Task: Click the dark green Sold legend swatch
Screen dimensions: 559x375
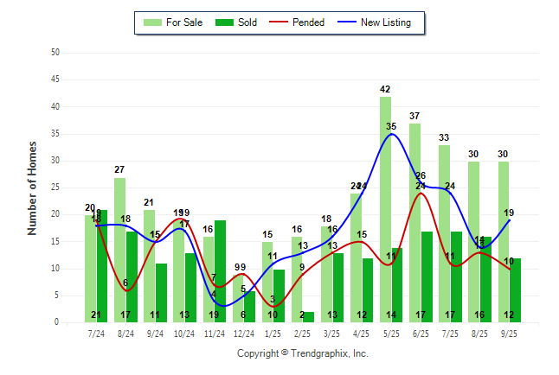Action: coord(224,22)
